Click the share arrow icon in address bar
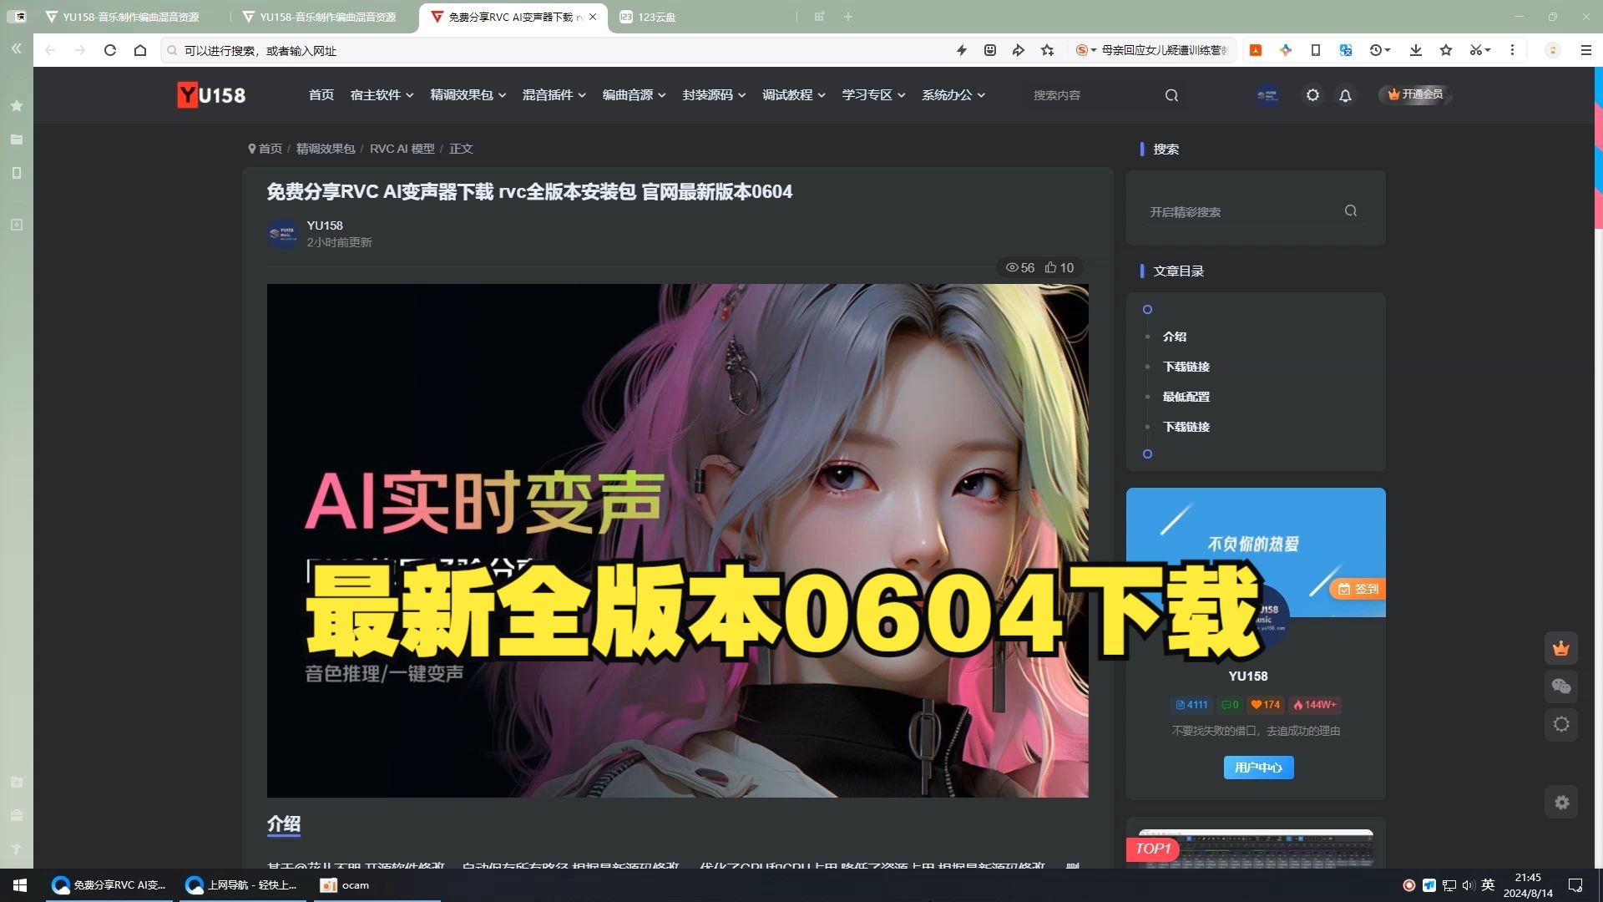 pos(1018,50)
